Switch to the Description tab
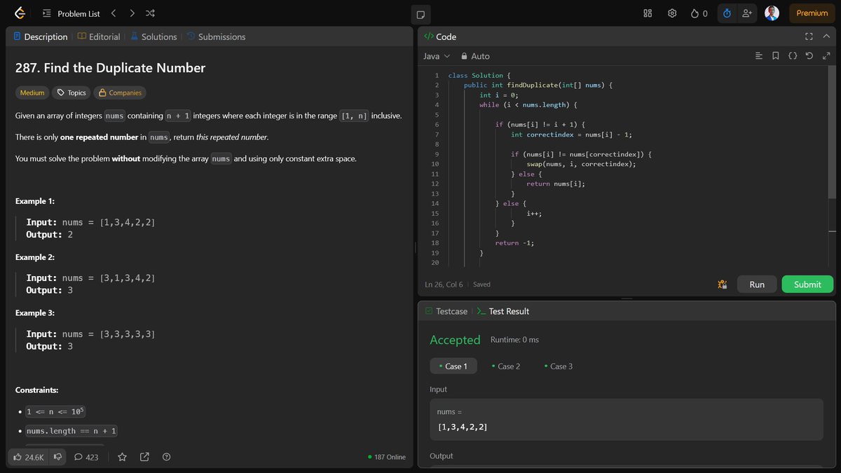This screenshot has height=473, width=841. pyautogui.click(x=41, y=36)
